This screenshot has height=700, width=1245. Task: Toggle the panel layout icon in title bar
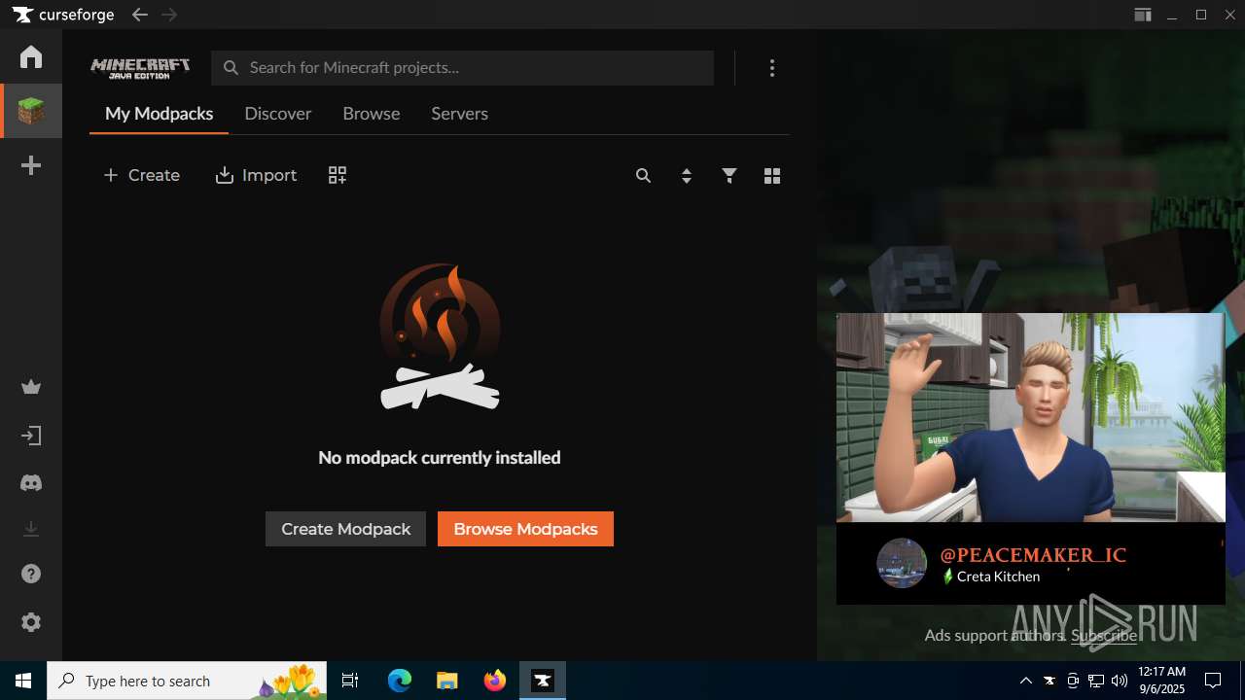[x=1143, y=15]
